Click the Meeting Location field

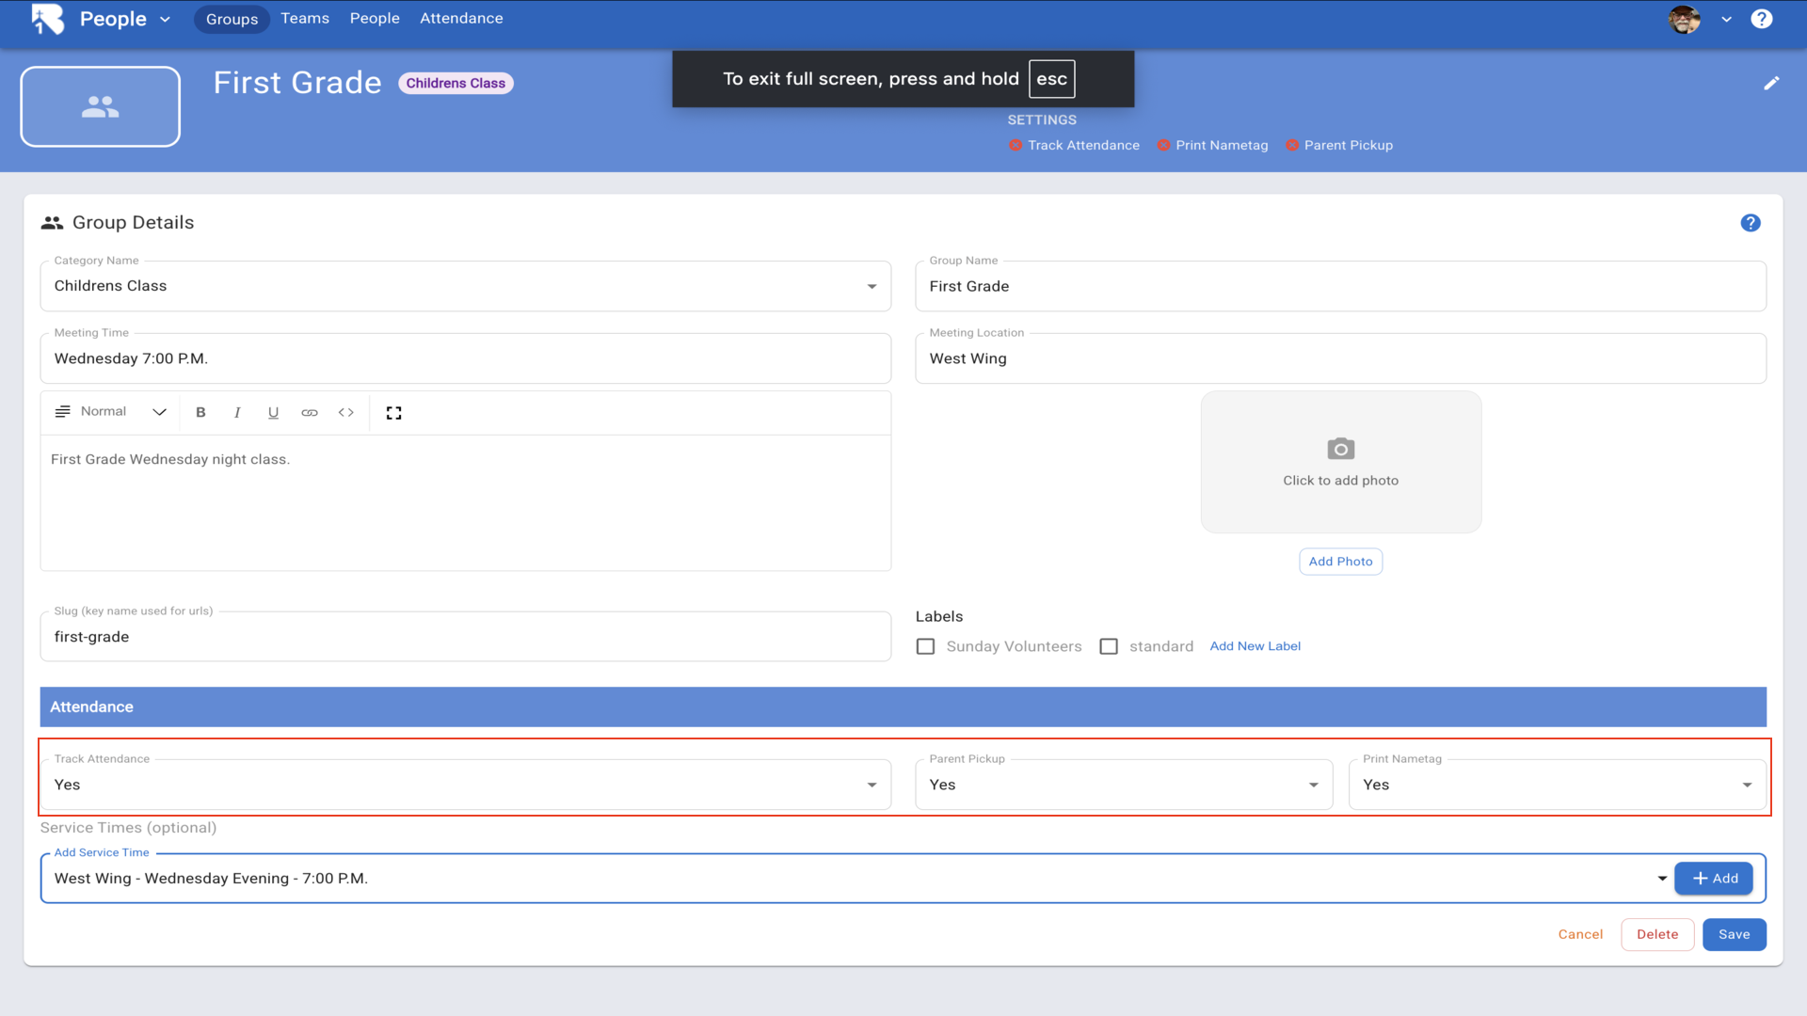1340,358
